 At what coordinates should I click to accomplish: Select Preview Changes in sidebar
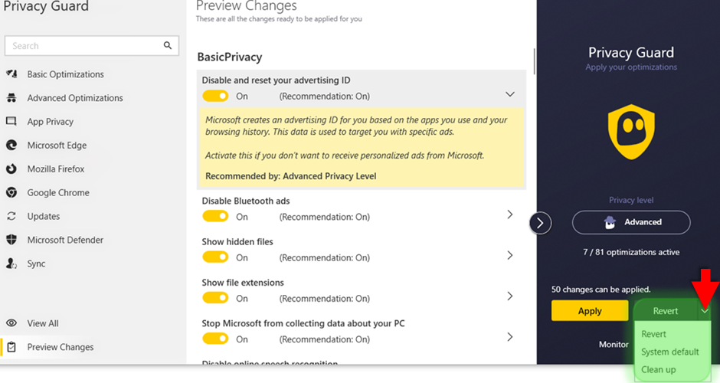point(61,347)
